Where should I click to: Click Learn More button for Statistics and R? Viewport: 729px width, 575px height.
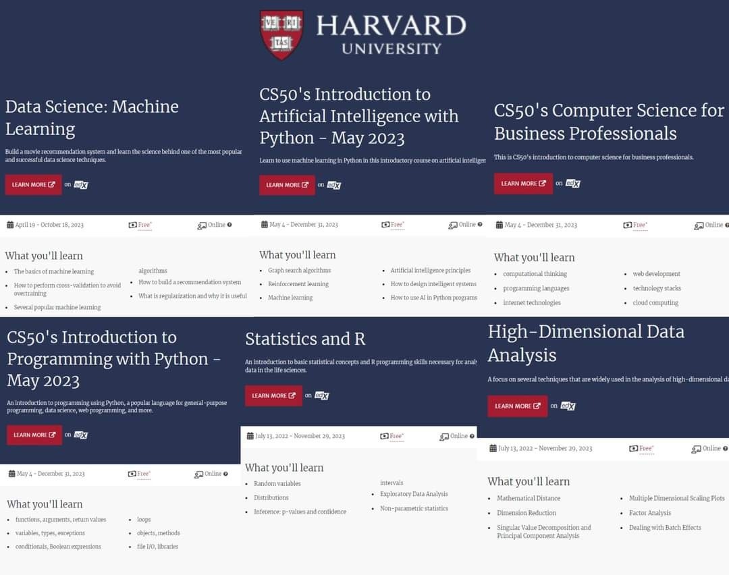tap(273, 395)
